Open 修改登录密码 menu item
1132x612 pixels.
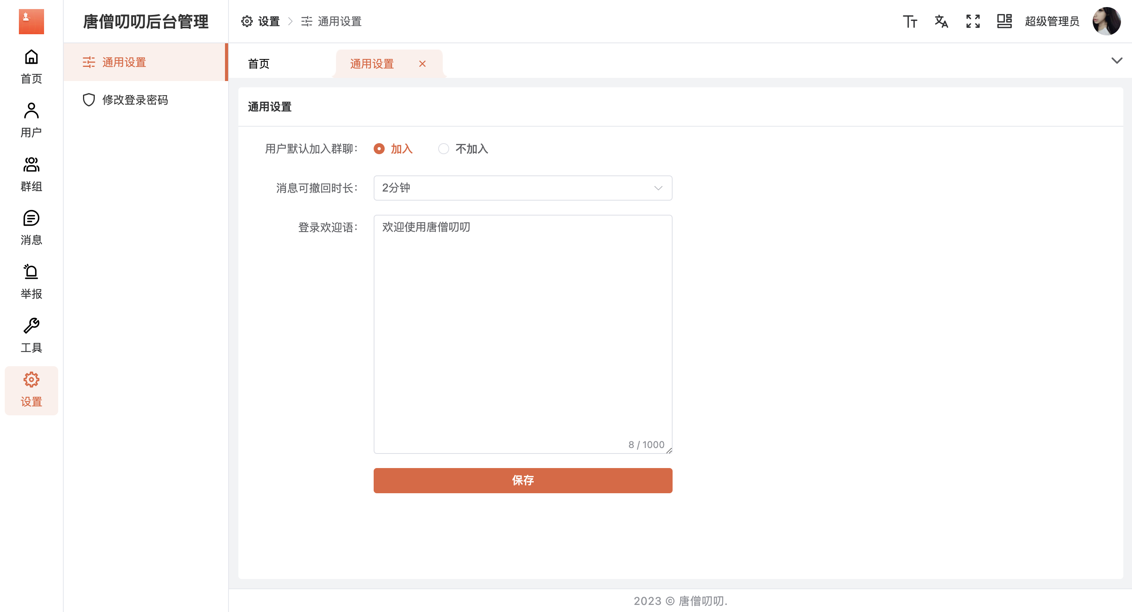click(145, 100)
